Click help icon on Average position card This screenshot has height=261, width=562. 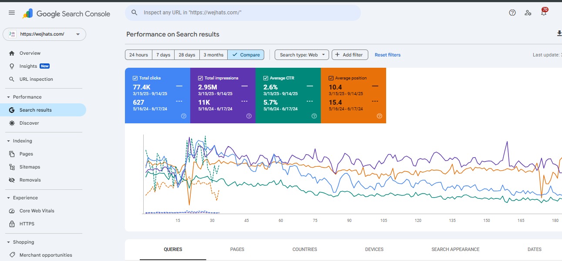point(379,116)
